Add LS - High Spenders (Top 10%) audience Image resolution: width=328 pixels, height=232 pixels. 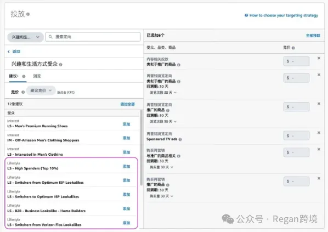pos(126,166)
